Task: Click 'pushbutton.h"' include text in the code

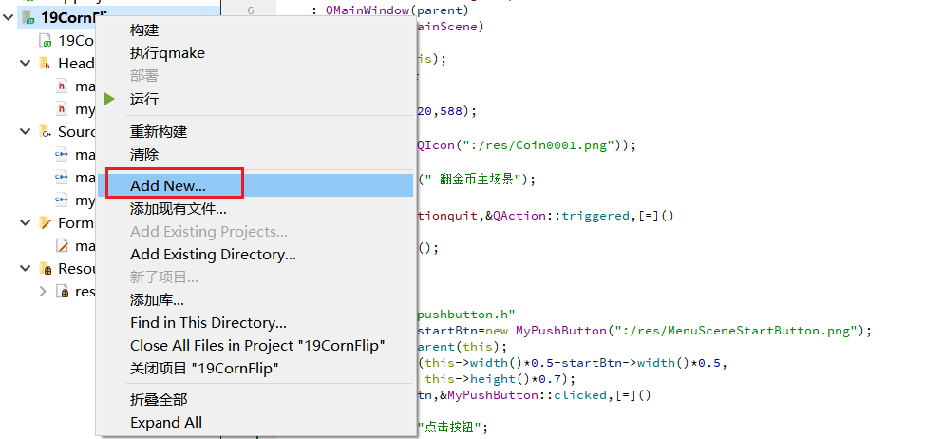Action: 466,315
